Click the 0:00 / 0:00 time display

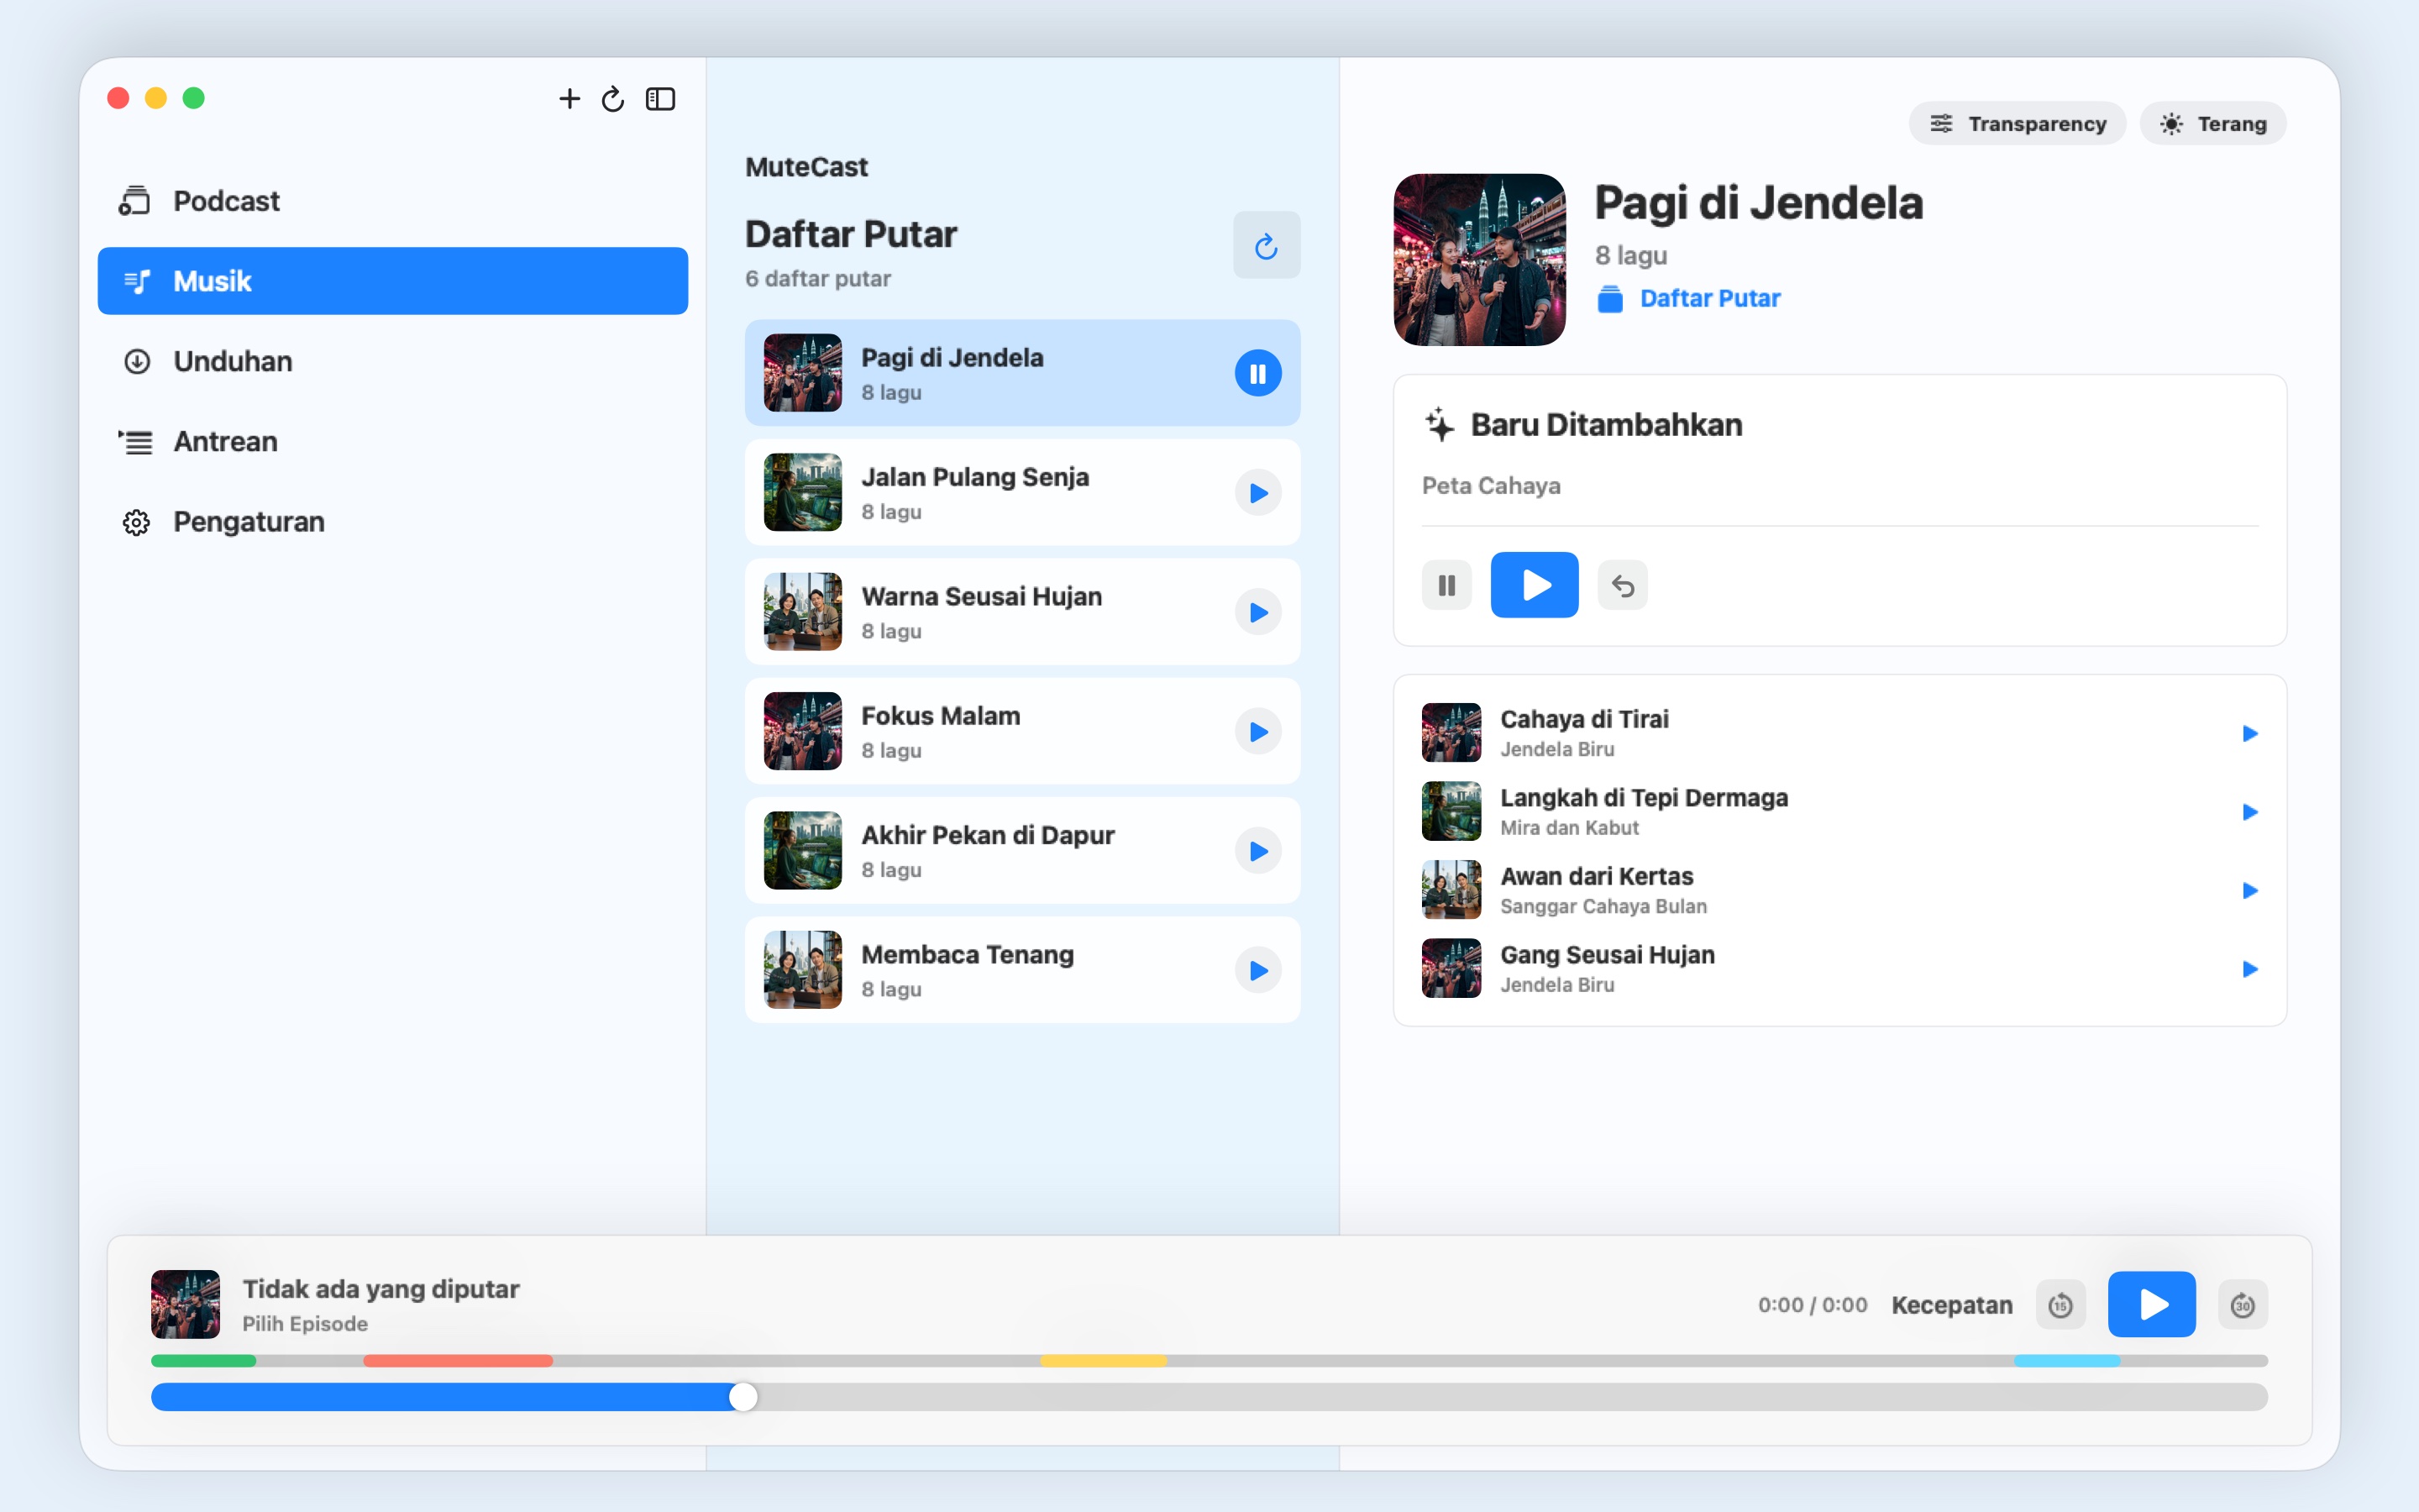pyautogui.click(x=1813, y=1305)
